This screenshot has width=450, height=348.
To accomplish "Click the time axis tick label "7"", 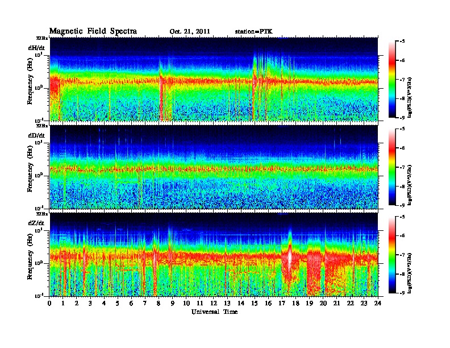I will [x=145, y=303].
